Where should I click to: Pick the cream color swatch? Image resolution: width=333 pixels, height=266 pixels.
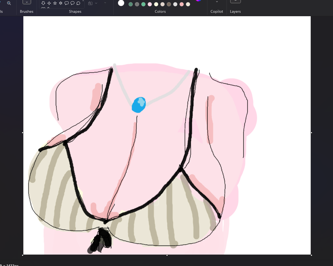click(188, 4)
